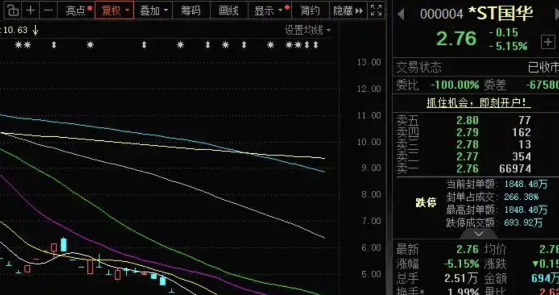The height and width of the screenshot is (295, 559).
Task: Go to previous stock with left arrow
Action: pos(400,15)
